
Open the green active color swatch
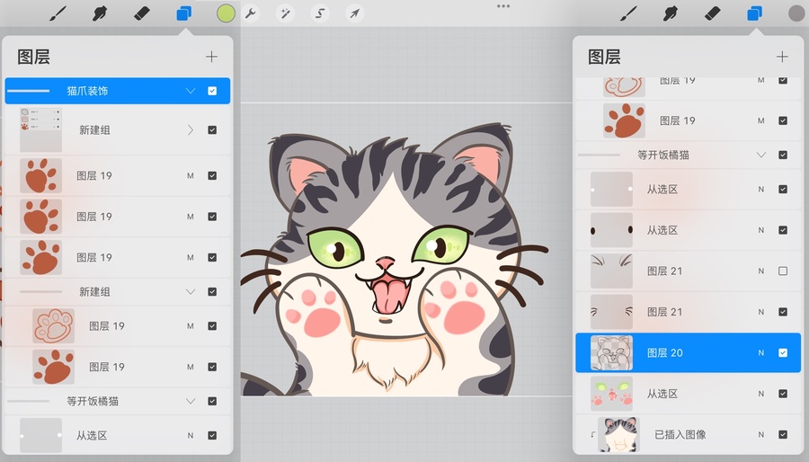[226, 13]
